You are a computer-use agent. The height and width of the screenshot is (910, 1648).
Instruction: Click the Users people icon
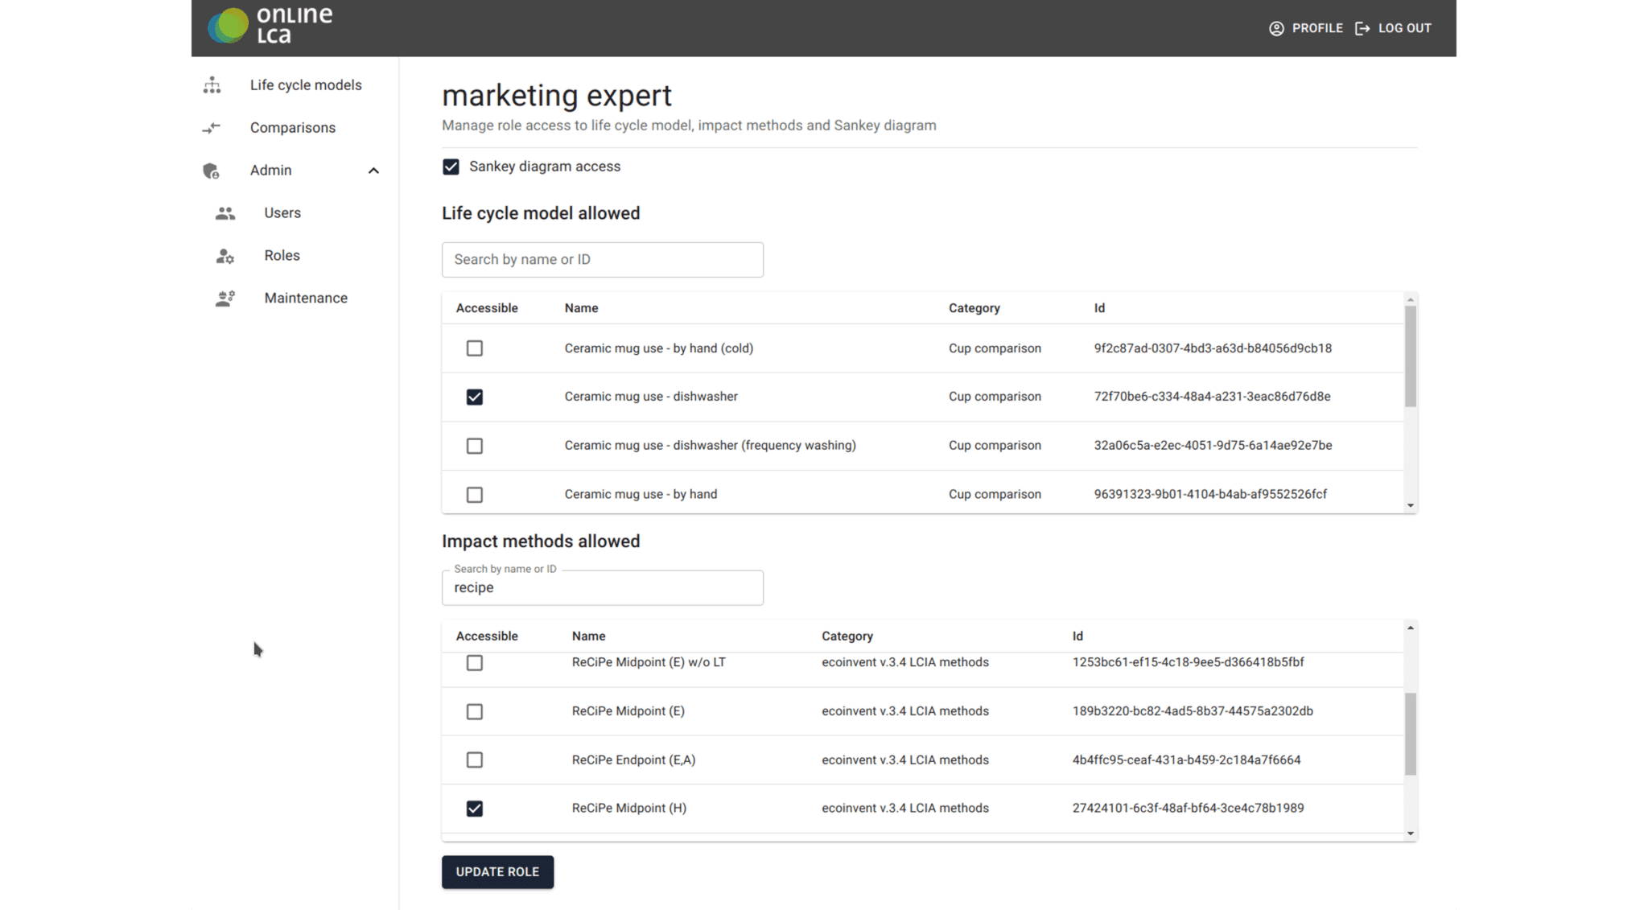click(x=225, y=213)
